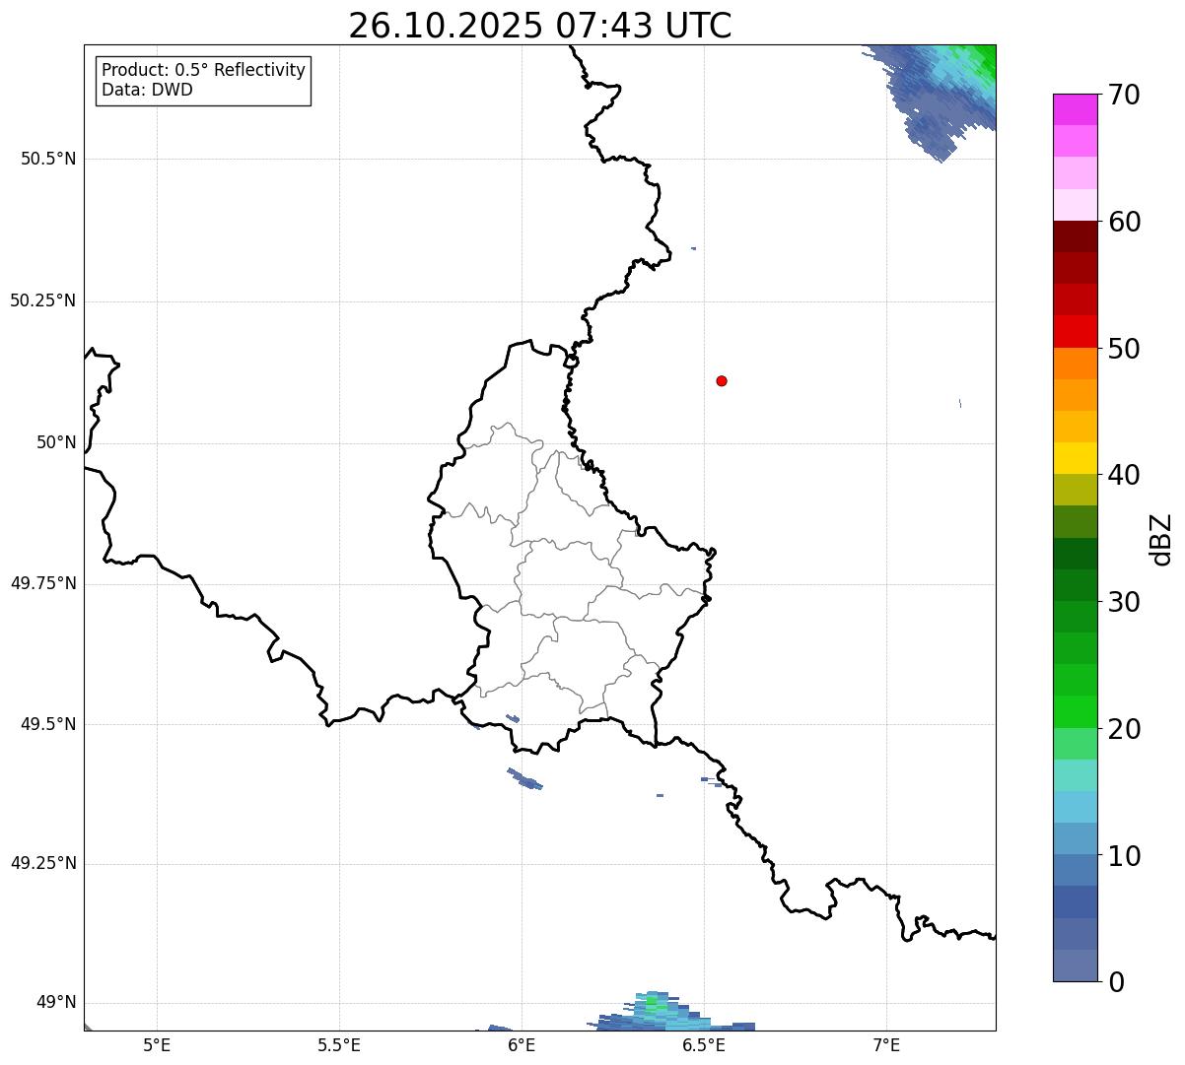Click the colorbar tick label 50
Image resolution: width=1185 pixels, height=1065 pixels.
1124,349
